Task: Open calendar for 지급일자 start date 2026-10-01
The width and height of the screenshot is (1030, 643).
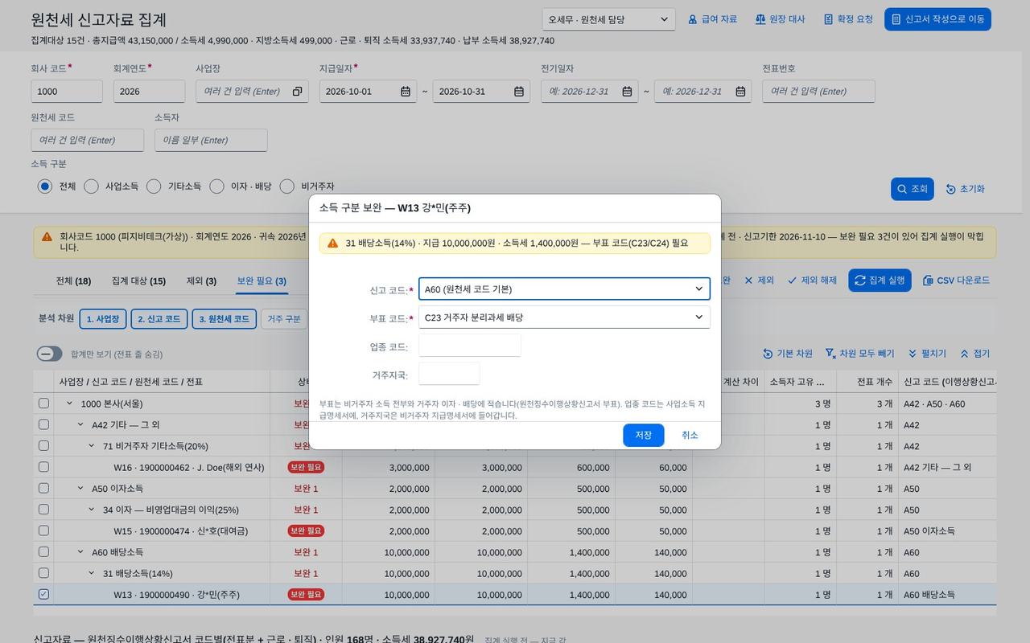Action: pyautogui.click(x=406, y=92)
